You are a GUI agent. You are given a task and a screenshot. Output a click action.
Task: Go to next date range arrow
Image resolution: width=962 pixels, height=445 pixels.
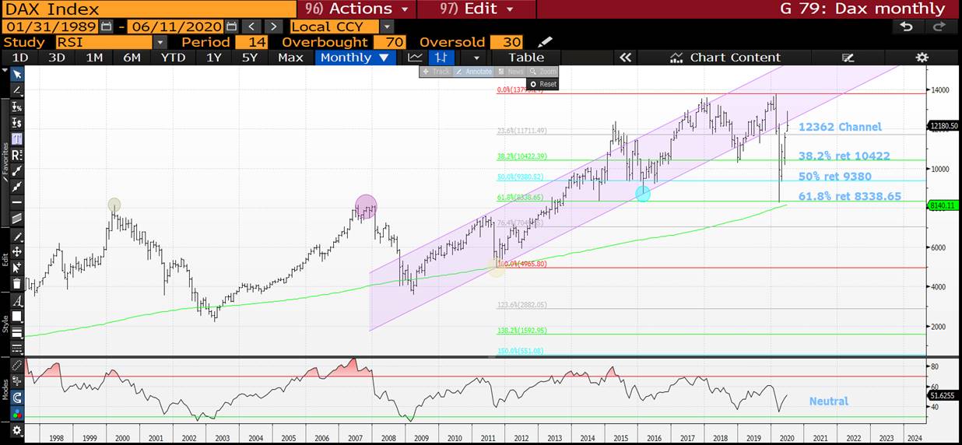pyautogui.click(x=272, y=26)
